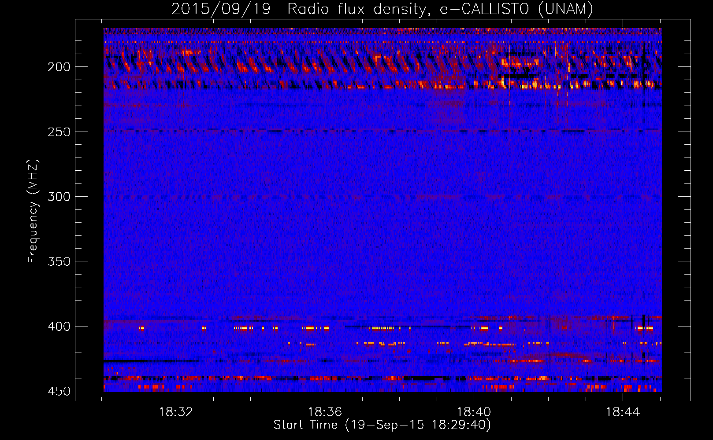Image resolution: width=713 pixels, height=440 pixels.
Task: Select the 400 frequency tick label
Action: [x=59, y=326]
